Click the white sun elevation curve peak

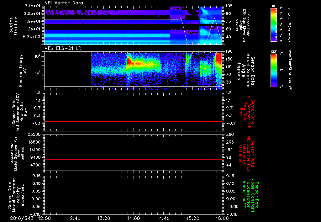click(214, 18)
